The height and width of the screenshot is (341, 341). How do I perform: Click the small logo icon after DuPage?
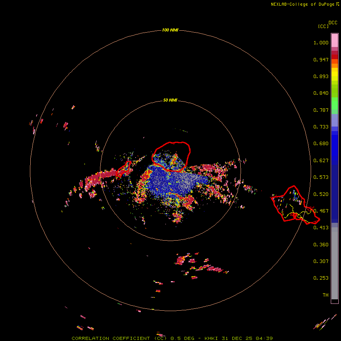338,4
